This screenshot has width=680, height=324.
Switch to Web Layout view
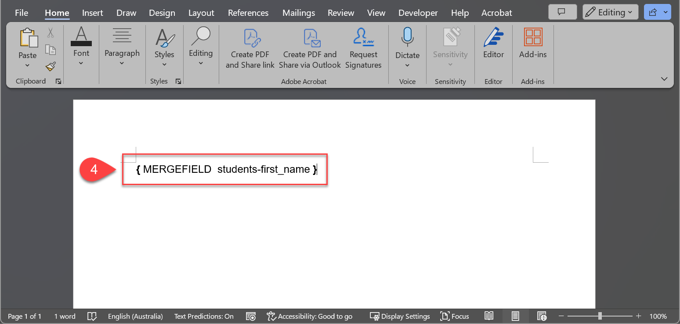click(x=542, y=316)
